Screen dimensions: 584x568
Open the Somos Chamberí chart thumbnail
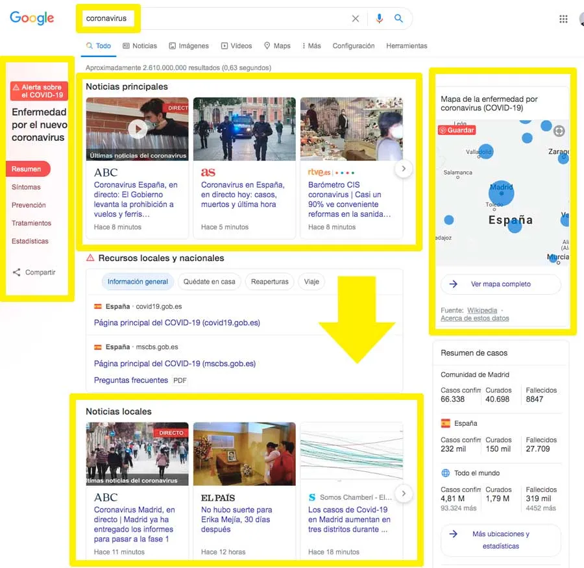352,454
